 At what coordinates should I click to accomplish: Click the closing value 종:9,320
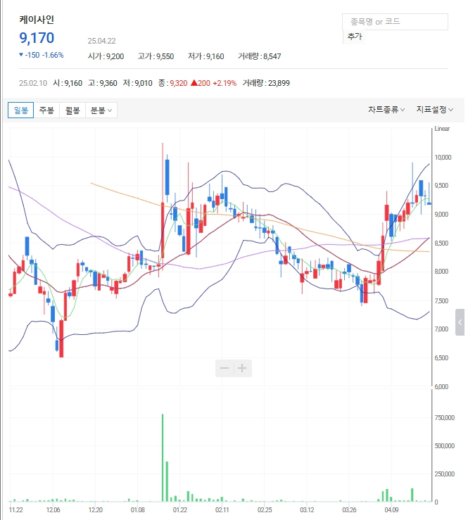173,83
